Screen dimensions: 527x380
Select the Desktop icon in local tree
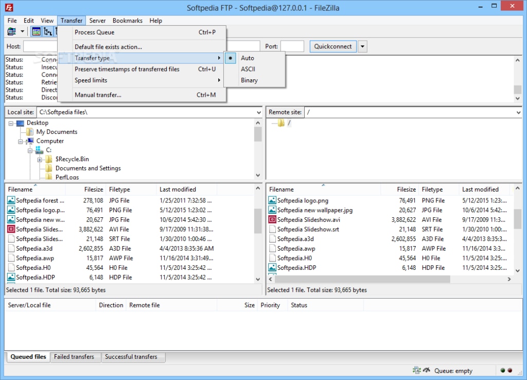pos(20,123)
